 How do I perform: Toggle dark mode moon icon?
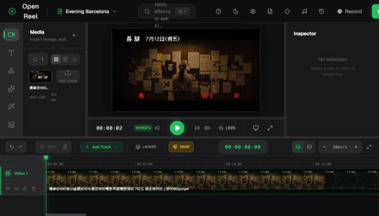pos(235,11)
